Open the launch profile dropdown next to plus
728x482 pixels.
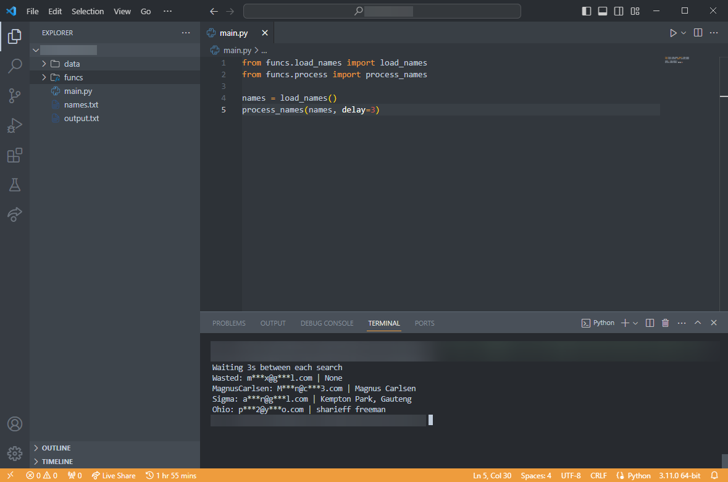coord(635,323)
